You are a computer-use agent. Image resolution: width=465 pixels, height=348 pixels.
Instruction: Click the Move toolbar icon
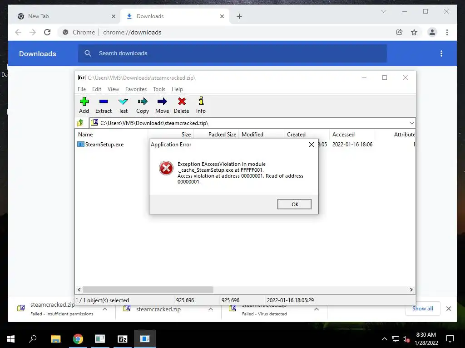[x=162, y=102]
